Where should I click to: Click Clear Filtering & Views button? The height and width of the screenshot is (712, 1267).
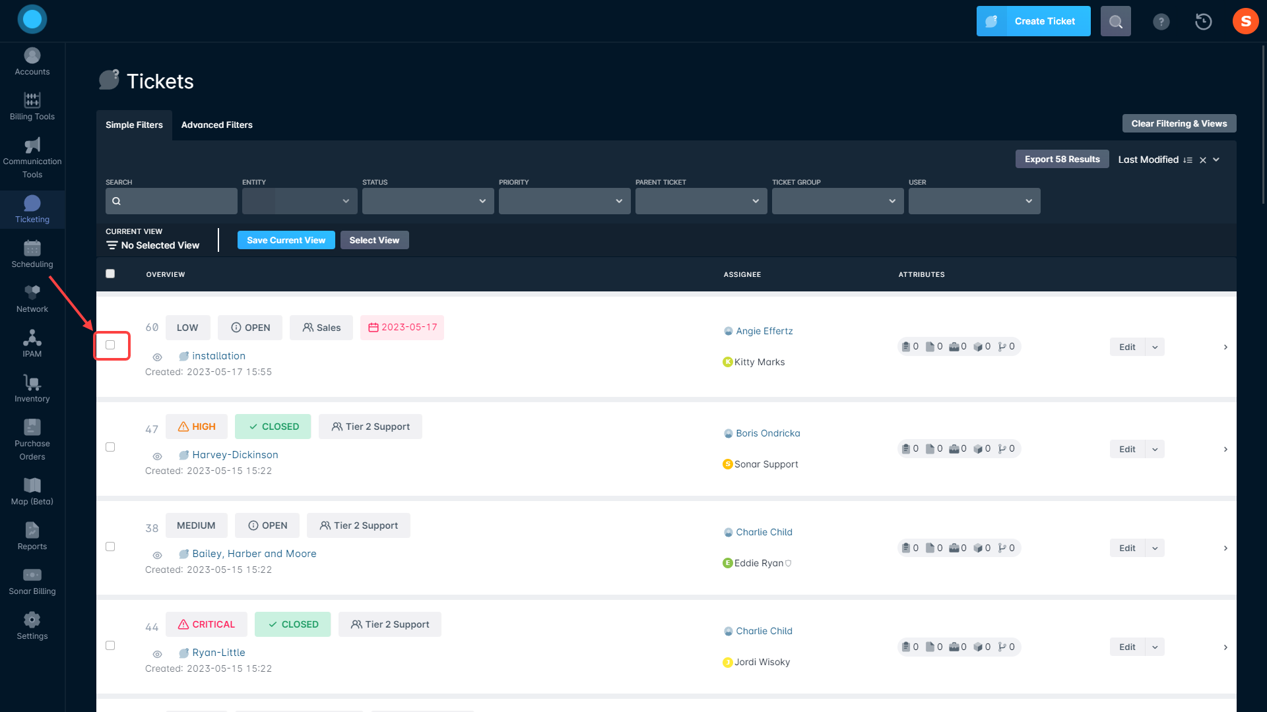pos(1179,123)
